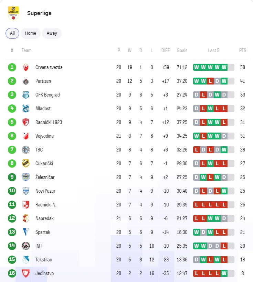
Task: Click the Radnički 1923 team crest
Action: tap(26, 122)
